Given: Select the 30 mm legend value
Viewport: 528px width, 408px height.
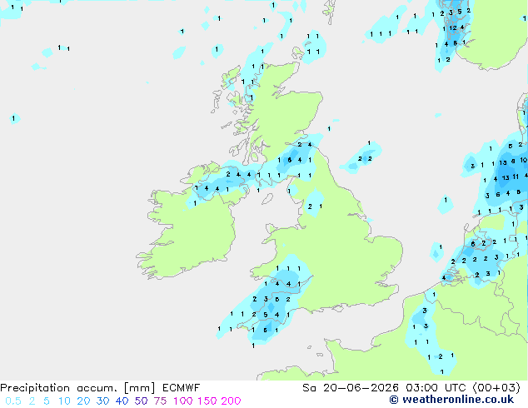Looking at the screenshot, I should pos(102,401).
